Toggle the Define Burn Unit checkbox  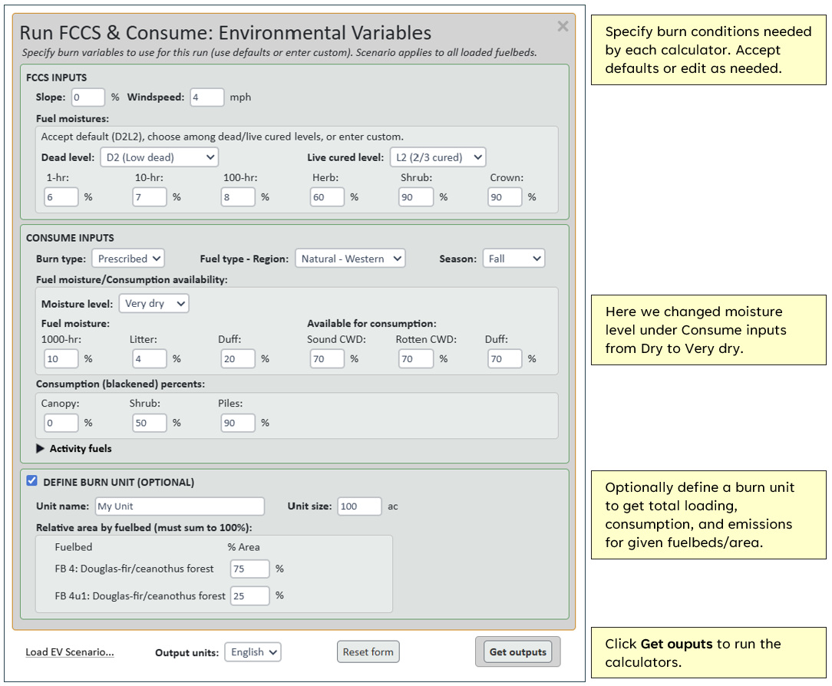pyautogui.click(x=31, y=481)
